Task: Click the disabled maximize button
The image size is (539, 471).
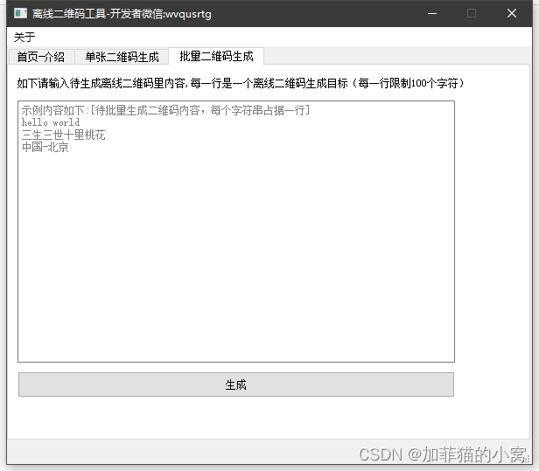Action: pos(472,13)
